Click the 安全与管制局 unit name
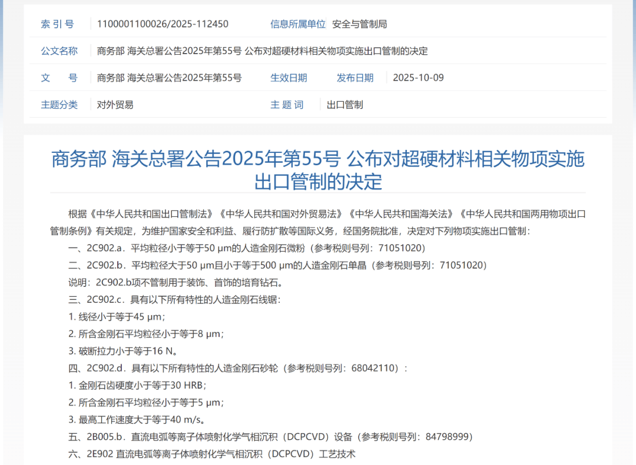This screenshot has height=465, width=636. pyautogui.click(x=359, y=24)
